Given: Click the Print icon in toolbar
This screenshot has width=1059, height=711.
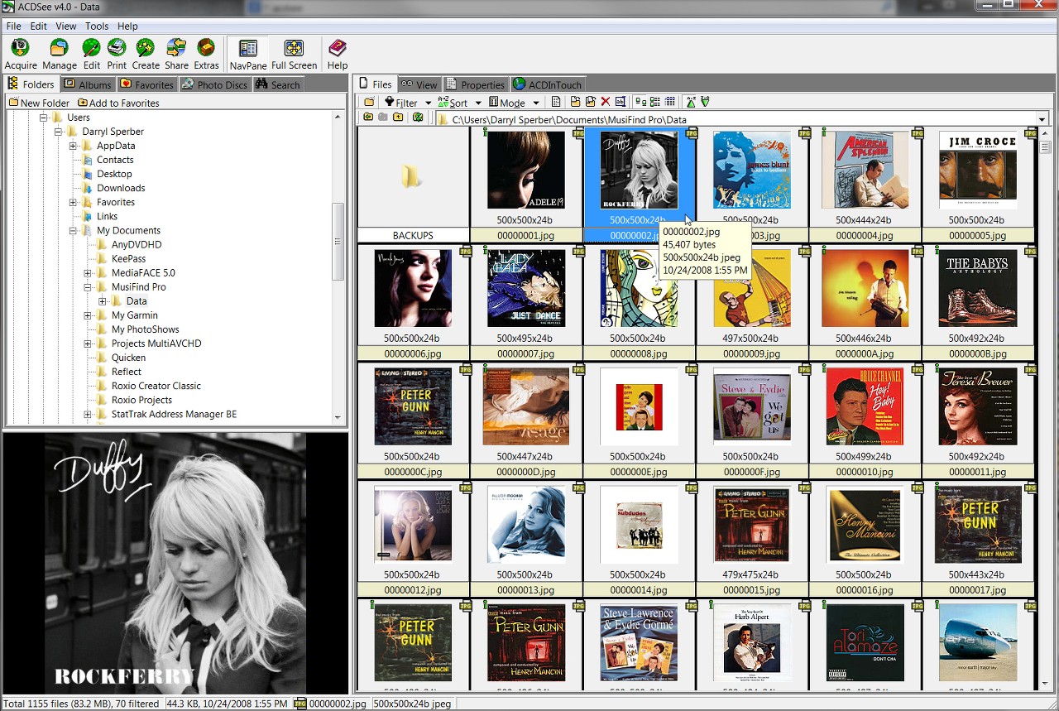Looking at the screenshot, I should tap(117, 54).
